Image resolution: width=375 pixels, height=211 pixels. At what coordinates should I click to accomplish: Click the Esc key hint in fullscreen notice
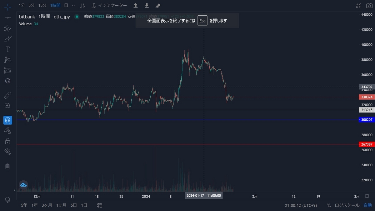[202, 21]
